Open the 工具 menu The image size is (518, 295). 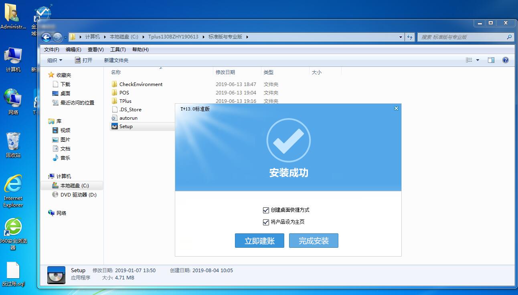[x=118, y=49]
